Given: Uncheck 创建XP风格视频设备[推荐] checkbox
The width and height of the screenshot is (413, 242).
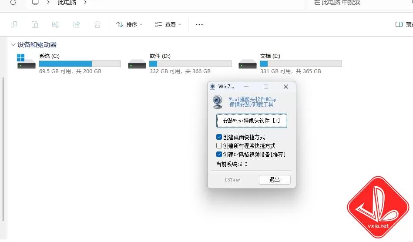Looking at the screenshot, I should point(219,155).
